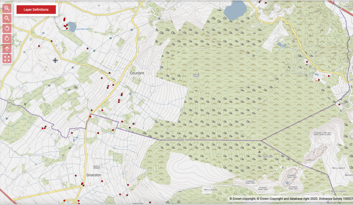Viewport: 353px width, 205px height.
Task: Zoom out using the minus magnifier icon
Action: click(x=7, y=19)
